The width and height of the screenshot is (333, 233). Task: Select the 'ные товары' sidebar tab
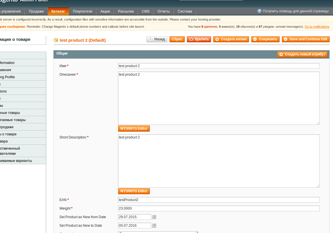[x=23, y=113]
